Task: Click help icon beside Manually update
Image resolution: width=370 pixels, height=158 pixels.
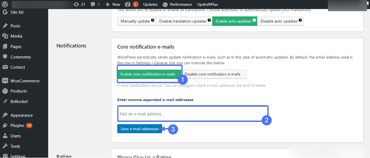Action: point(153,20)
